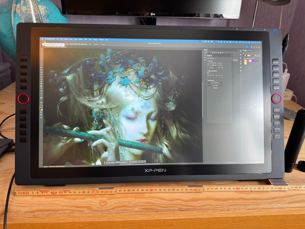Collapse the Transform section
The height and width of the screenshot is (229, 305).
207,61
